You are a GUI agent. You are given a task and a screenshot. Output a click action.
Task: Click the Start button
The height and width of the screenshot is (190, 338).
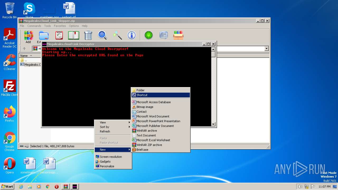(7, 186)
